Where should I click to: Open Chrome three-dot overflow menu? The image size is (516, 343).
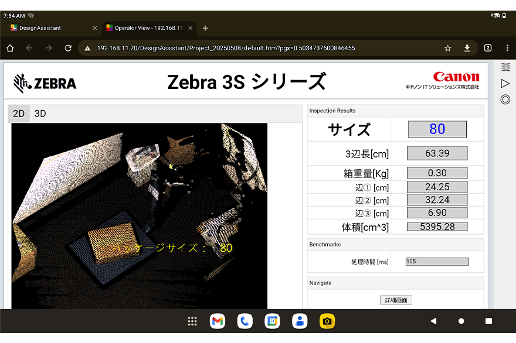pyautogui.click(x=505, y=48)
